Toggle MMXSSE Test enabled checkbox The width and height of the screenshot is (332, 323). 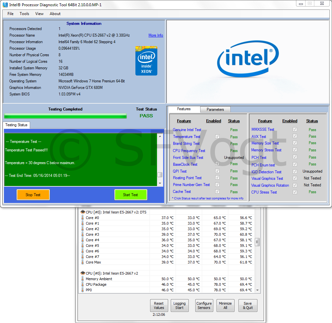[295, 129]
